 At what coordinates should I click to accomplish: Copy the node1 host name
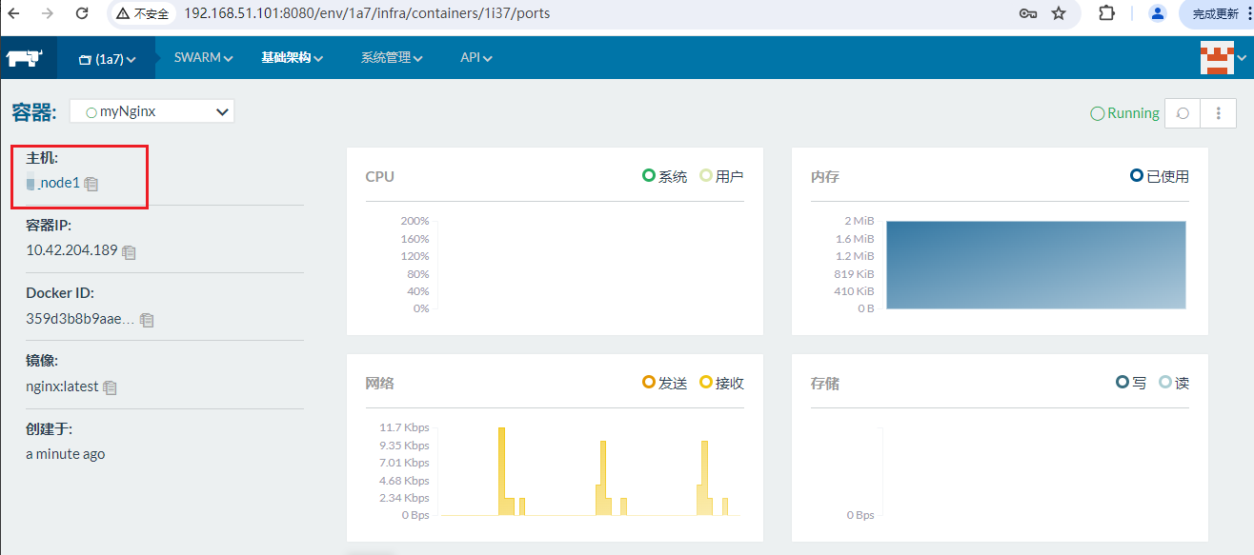click(x=91, y=184)
